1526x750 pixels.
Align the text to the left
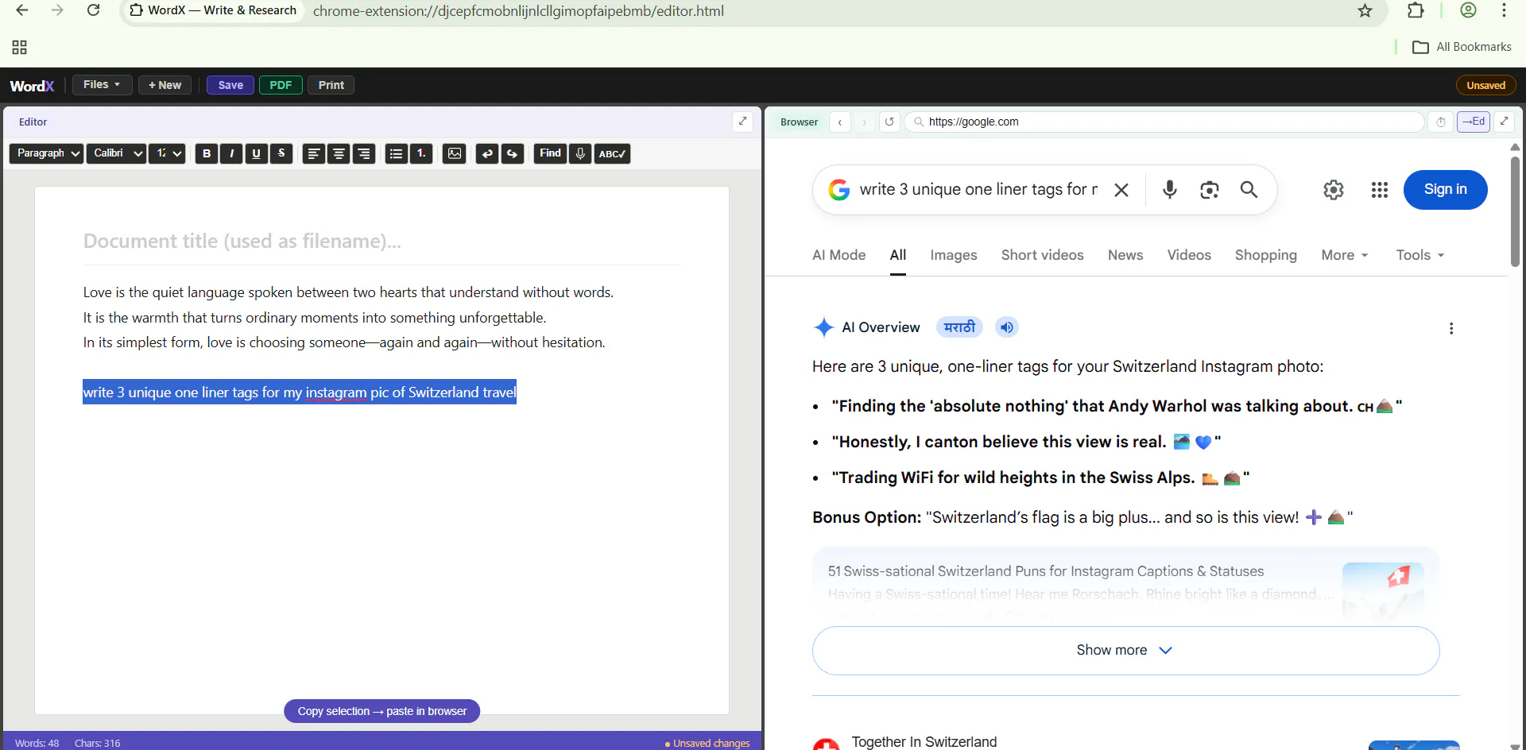(x=314, y=153)
